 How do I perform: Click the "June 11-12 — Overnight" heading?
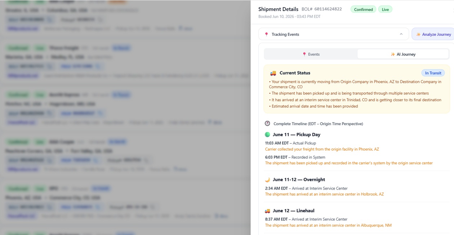point(299,179)
